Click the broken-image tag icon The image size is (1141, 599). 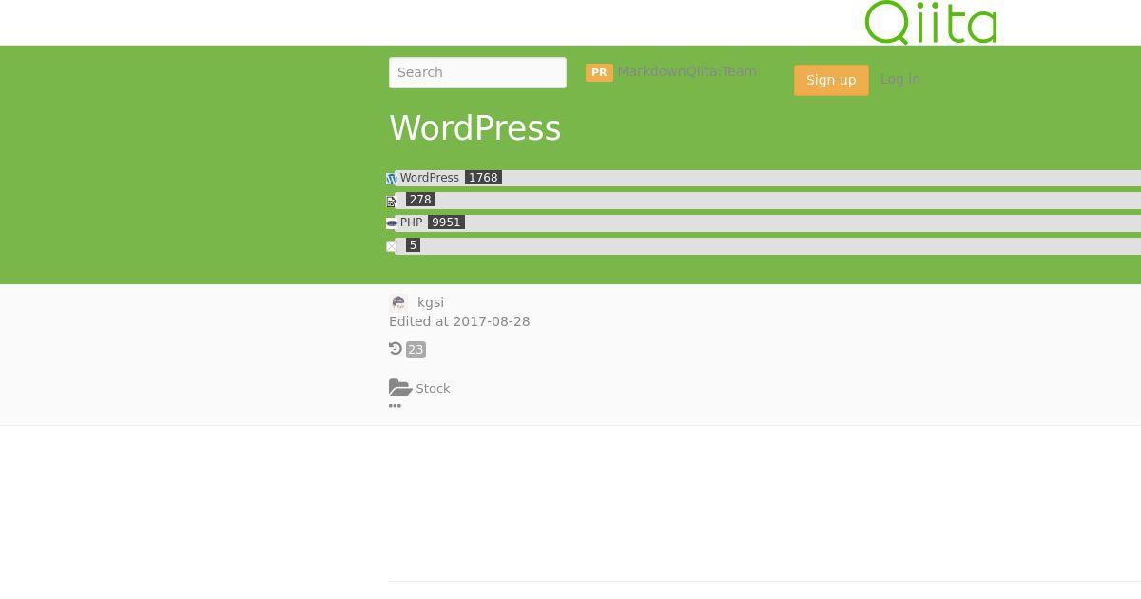[392, 246]
